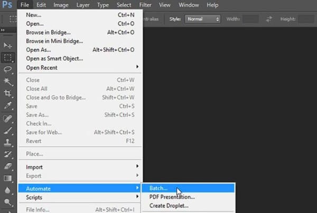Select the Healing Brush tool
This screenshot has height=213, width=317.
(8, 118)
